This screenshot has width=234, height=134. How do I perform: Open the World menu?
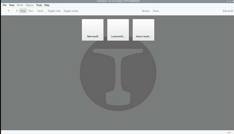point(20,5)
